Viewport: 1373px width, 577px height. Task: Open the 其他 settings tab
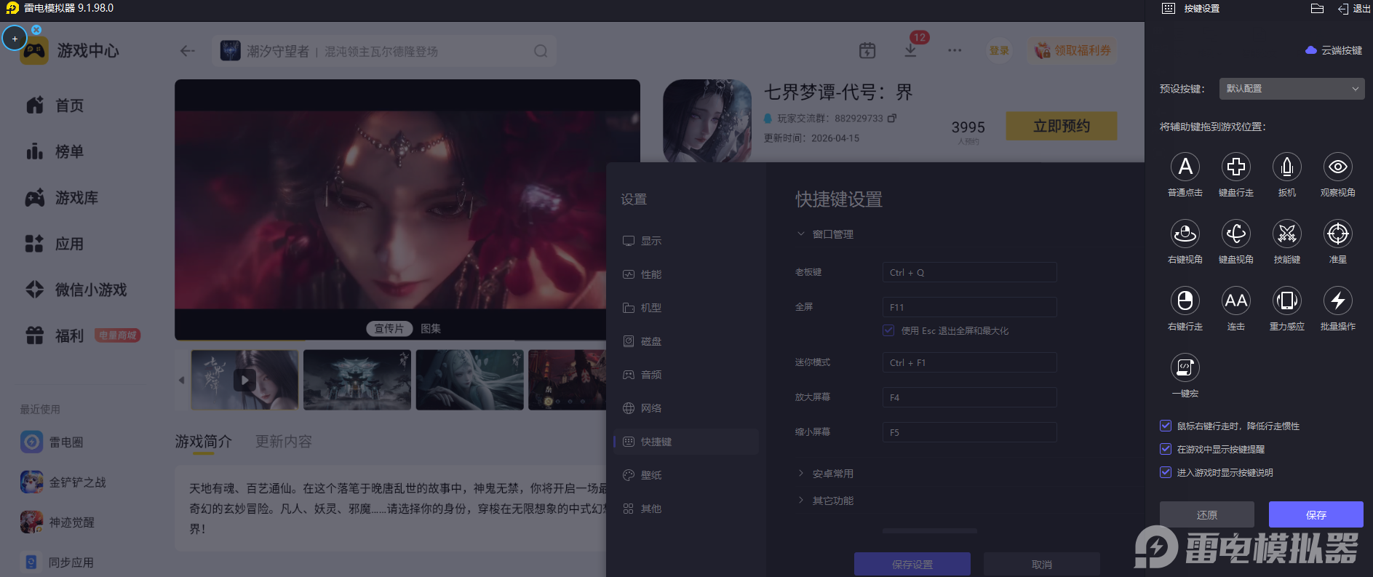click(x=686, y=509)
